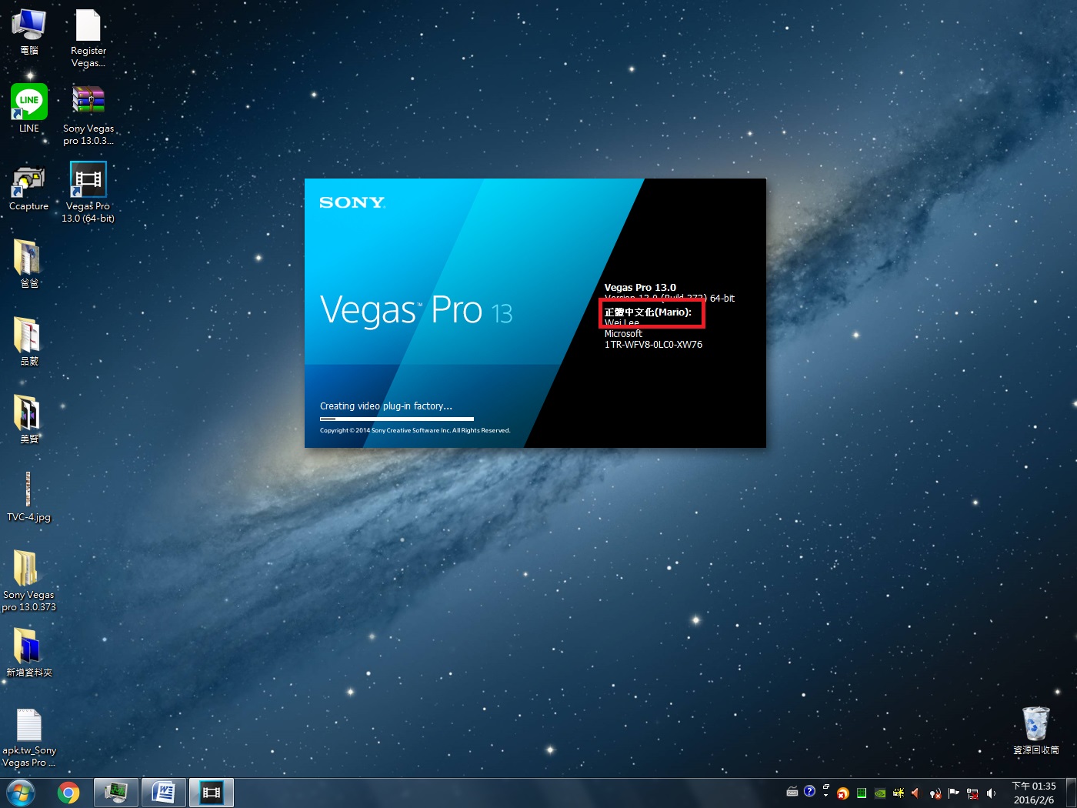Screen dimensions: 1077x808
Task: Click the Vegas Pro filmstrip taskbar button
Action: pos(212,793)
